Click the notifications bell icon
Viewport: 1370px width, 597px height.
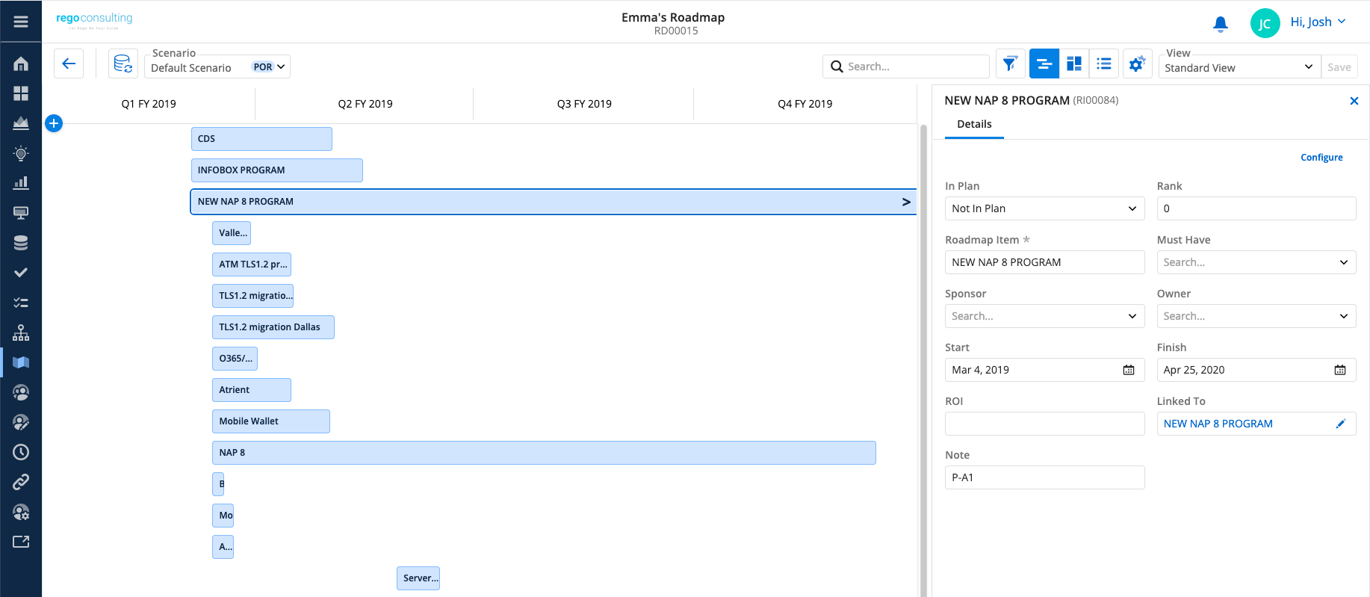coord(1221,24)
